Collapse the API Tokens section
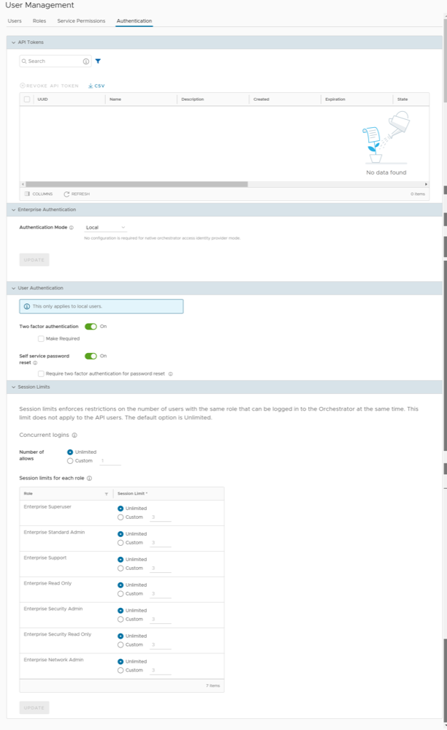 [x=13, y=42]
